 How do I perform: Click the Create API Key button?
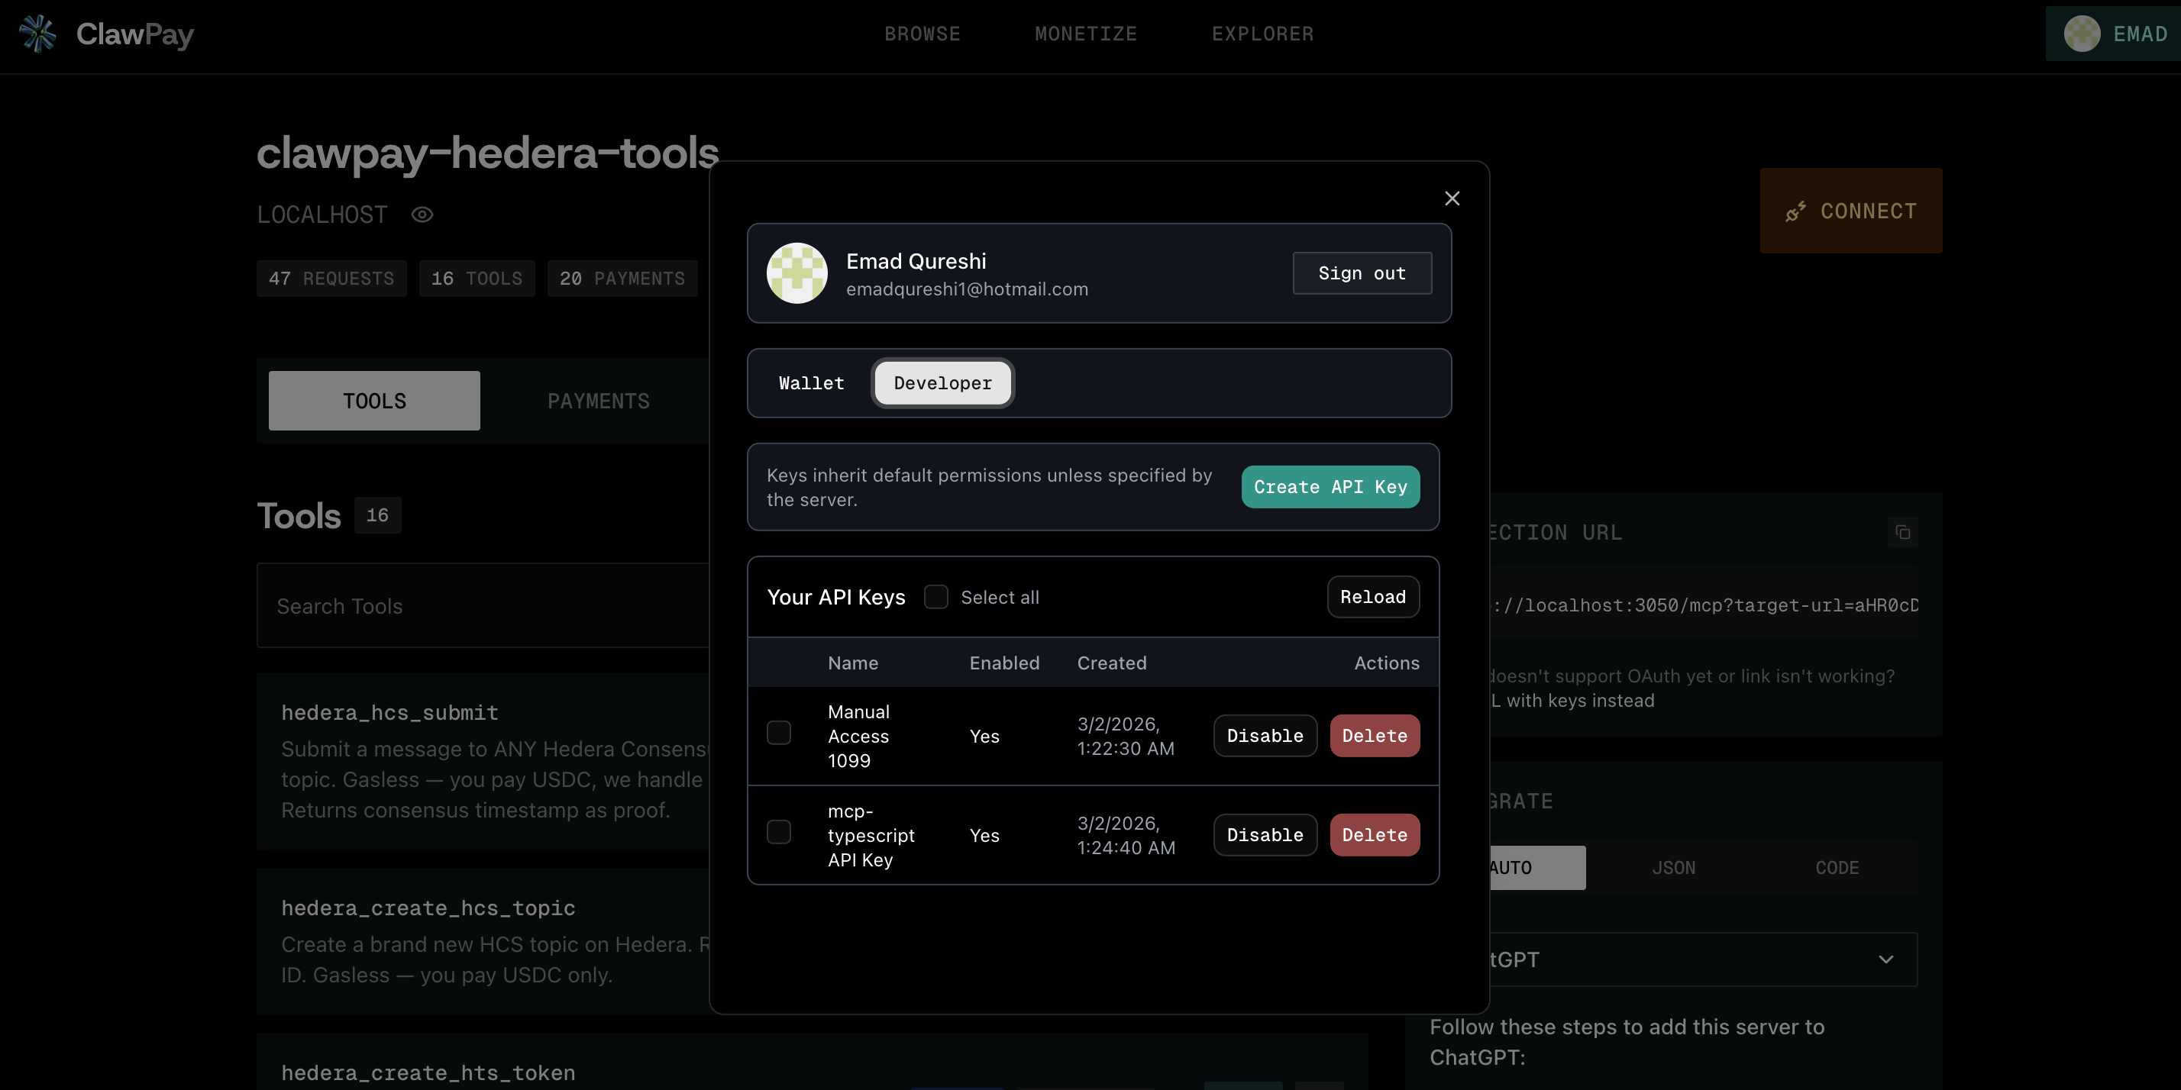[1330, 487]
